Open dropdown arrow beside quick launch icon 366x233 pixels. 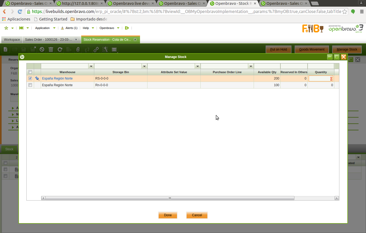tap(27, 28)
